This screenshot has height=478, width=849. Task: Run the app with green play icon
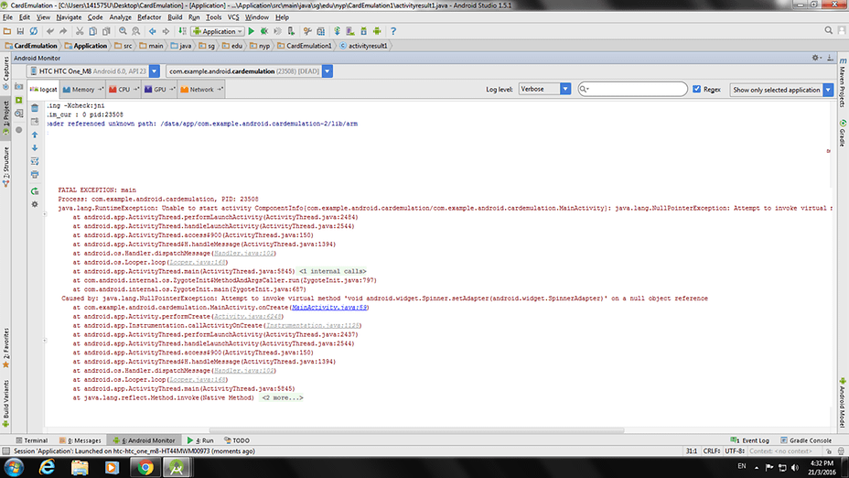(252, 31)
